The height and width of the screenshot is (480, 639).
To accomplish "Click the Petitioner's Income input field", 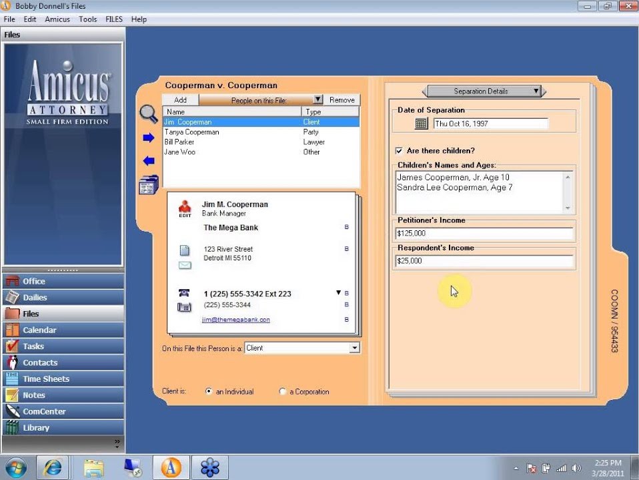I will click(x=484, y=233).
